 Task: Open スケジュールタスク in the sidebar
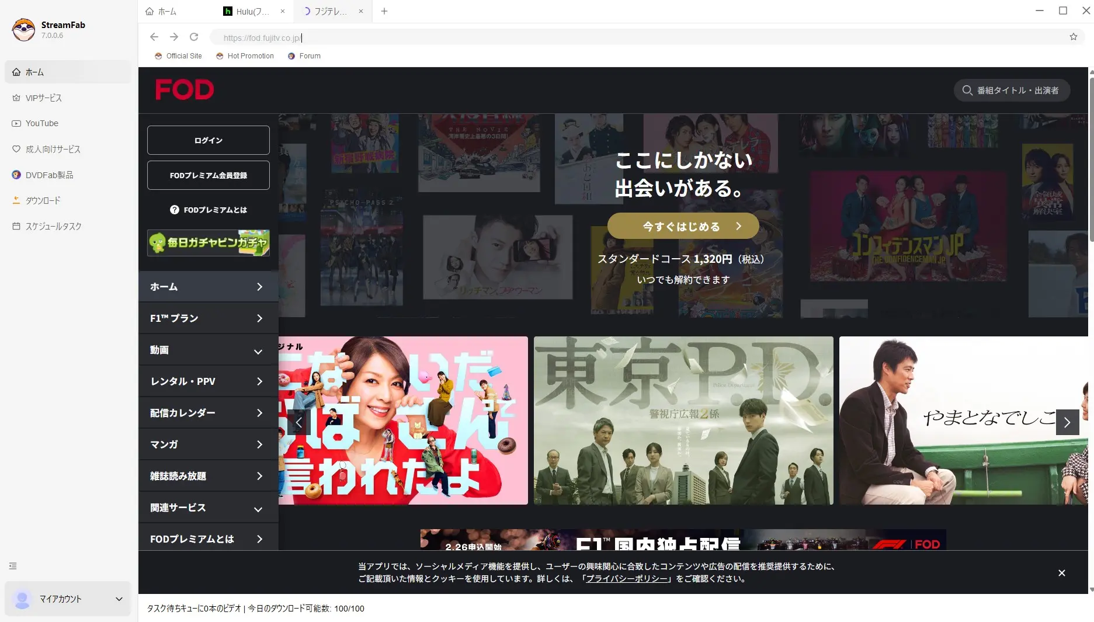[68, 226]
